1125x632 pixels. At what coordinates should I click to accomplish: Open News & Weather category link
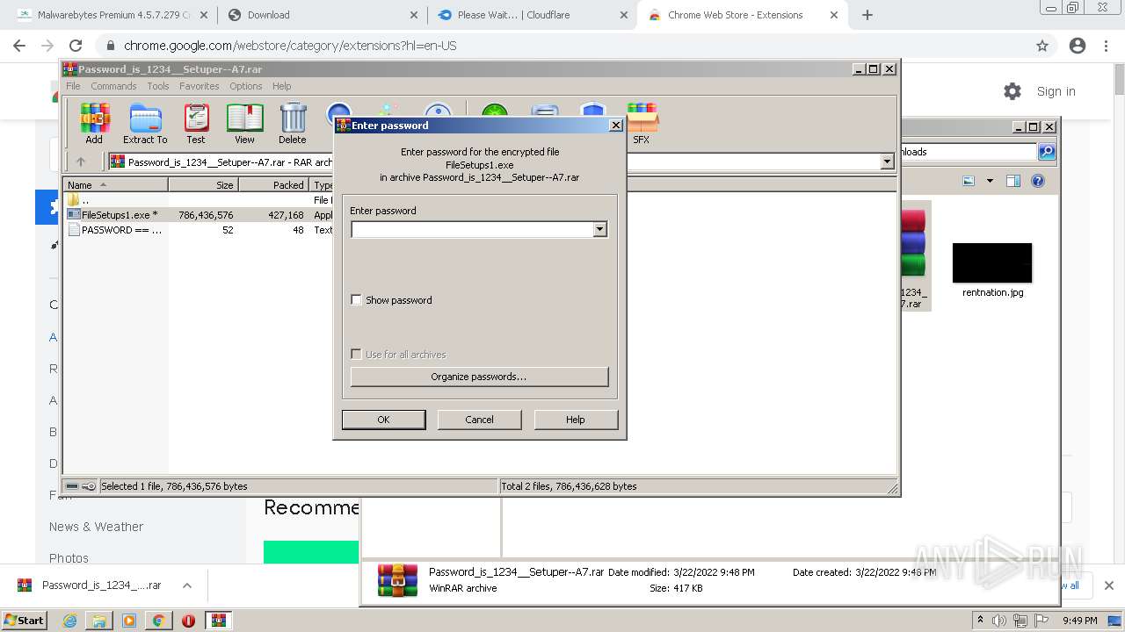(x=96, y=527)
